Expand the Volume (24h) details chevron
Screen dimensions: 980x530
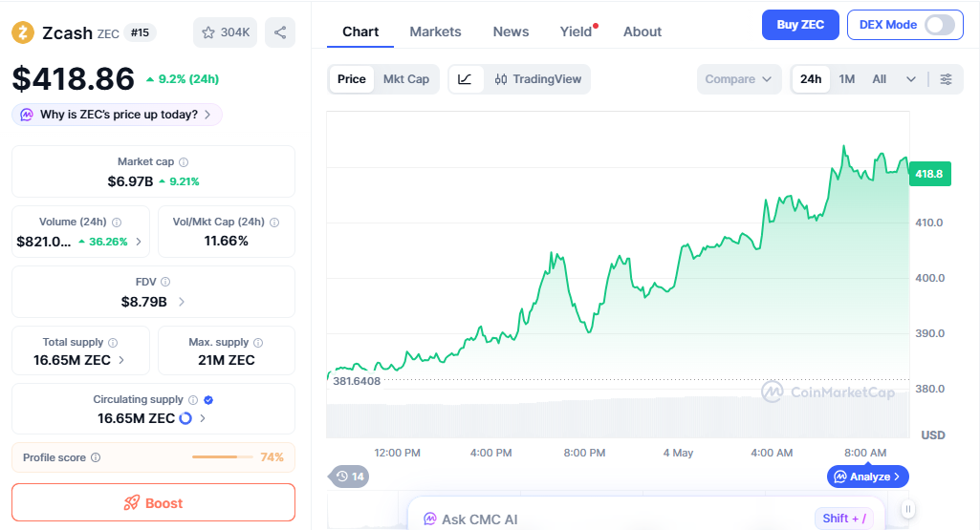[x=139, y=242]
